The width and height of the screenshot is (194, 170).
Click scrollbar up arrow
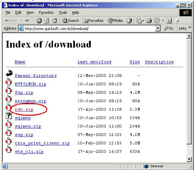pos(189,36)
